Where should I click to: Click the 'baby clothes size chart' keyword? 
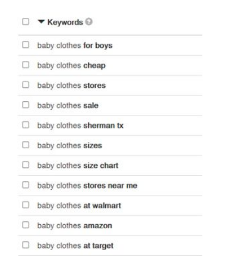[x=78, y=166]
